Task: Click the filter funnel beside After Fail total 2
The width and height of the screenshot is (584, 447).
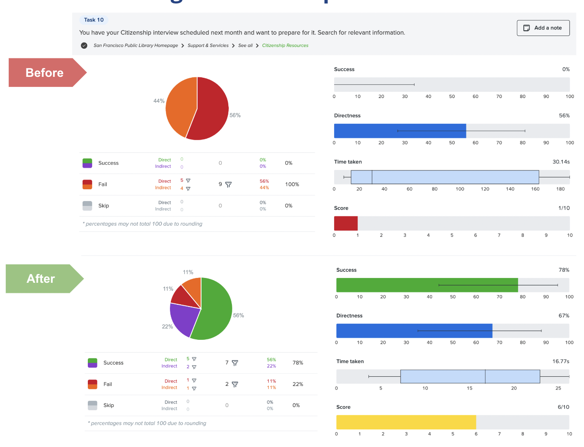Action: (236, 384)
